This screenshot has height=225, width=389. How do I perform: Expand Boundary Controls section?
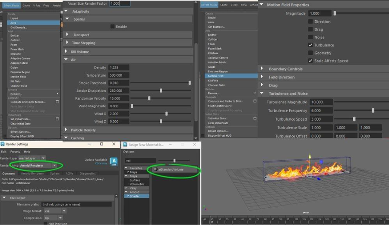(262, 69)
